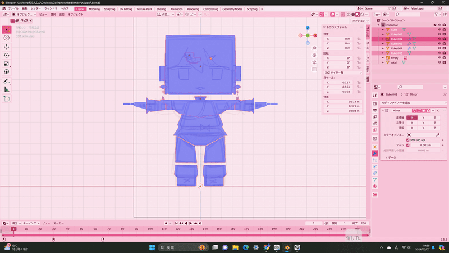The width and height of the screenshot is (449, 253).
Task: Open the オブジェクト mode dropdown
Action: click(24, 15)
